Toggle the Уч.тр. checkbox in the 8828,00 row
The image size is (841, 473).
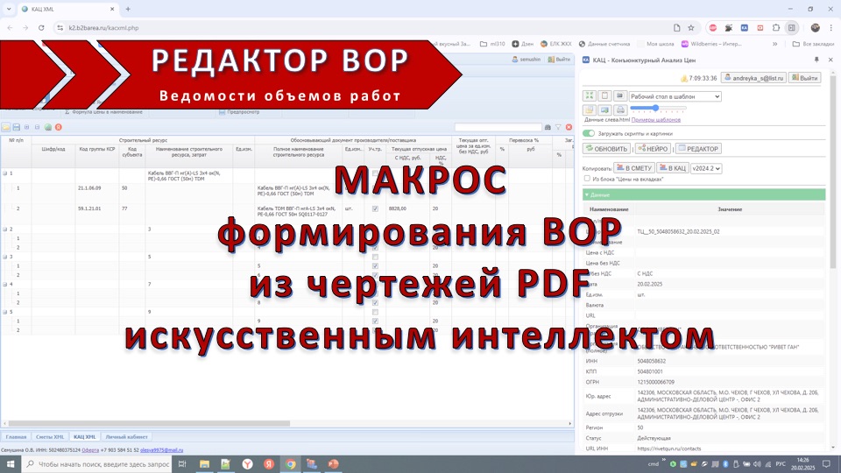tap(375, 208)
